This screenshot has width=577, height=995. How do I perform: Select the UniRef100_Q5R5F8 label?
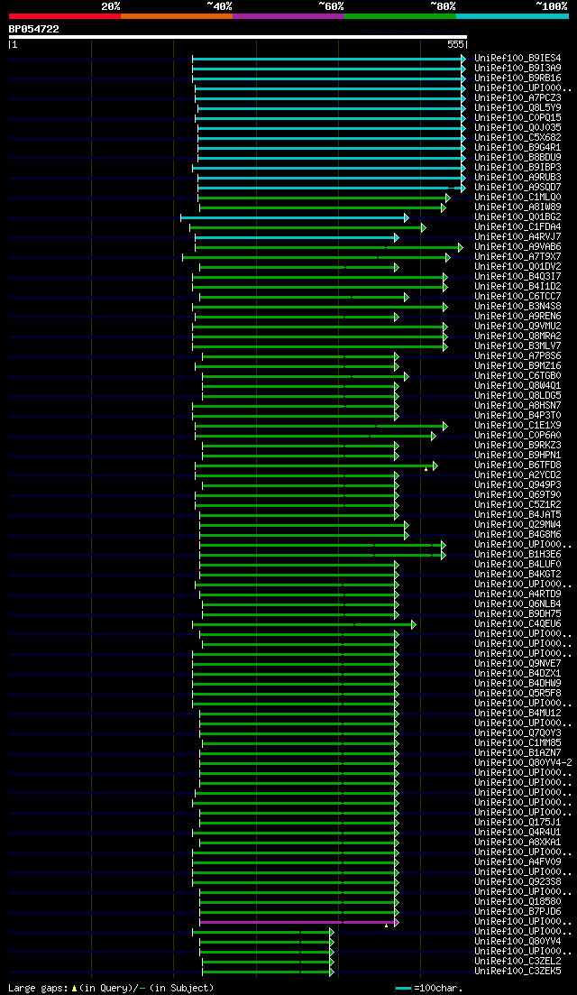click(x=517, y=693)
